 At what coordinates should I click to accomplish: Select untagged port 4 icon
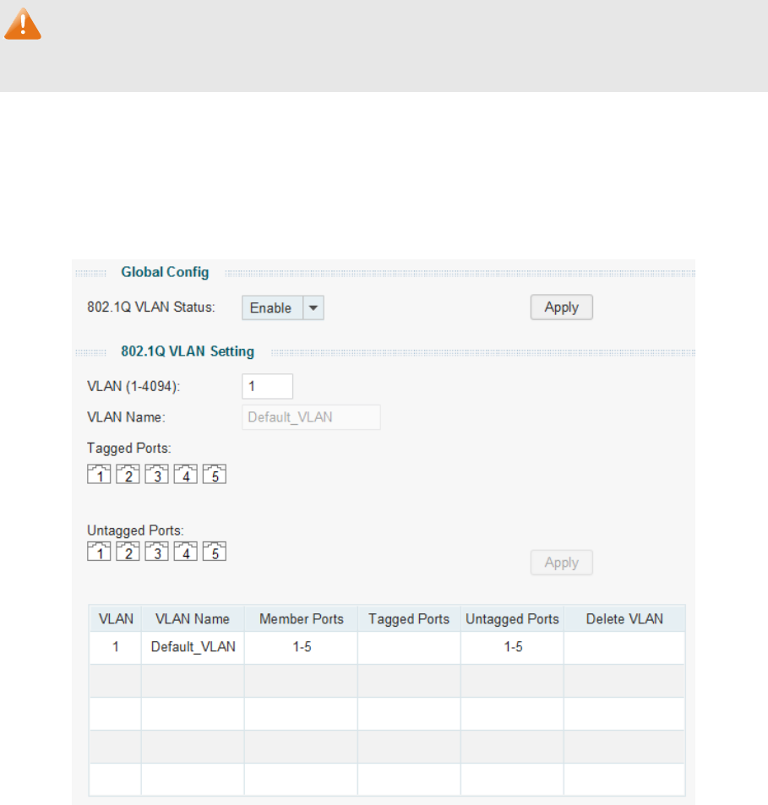click(185, 551)
